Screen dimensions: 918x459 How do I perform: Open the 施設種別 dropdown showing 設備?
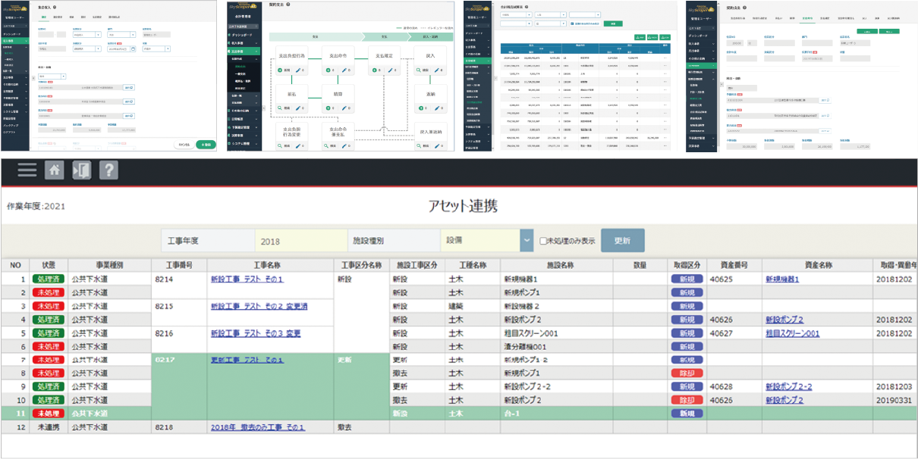pyautogui.click(x=527, y=241)
